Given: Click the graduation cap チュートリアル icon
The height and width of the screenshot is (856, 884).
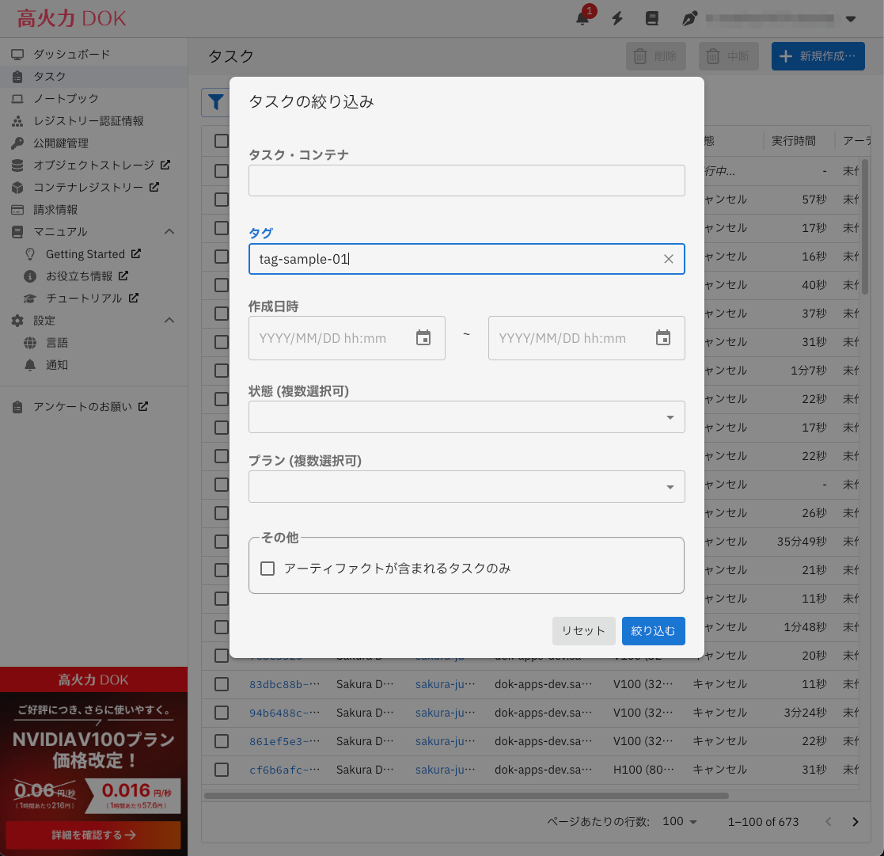Looking at the screenshot, I should tap(30, 299).
